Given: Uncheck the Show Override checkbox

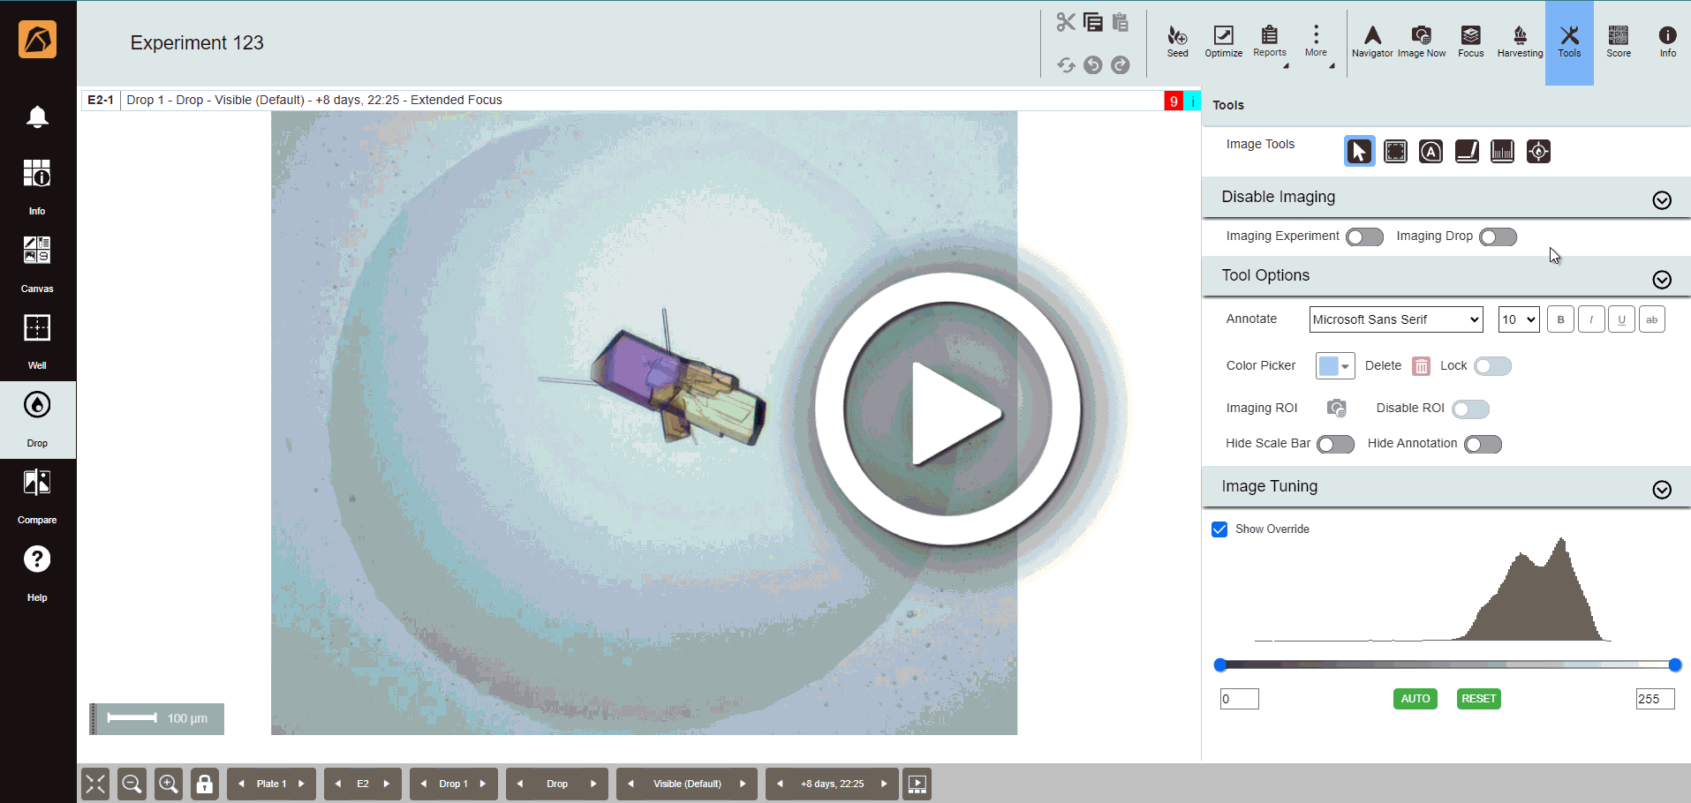Looking at the screenshot, I should [x=1219, y=529].
